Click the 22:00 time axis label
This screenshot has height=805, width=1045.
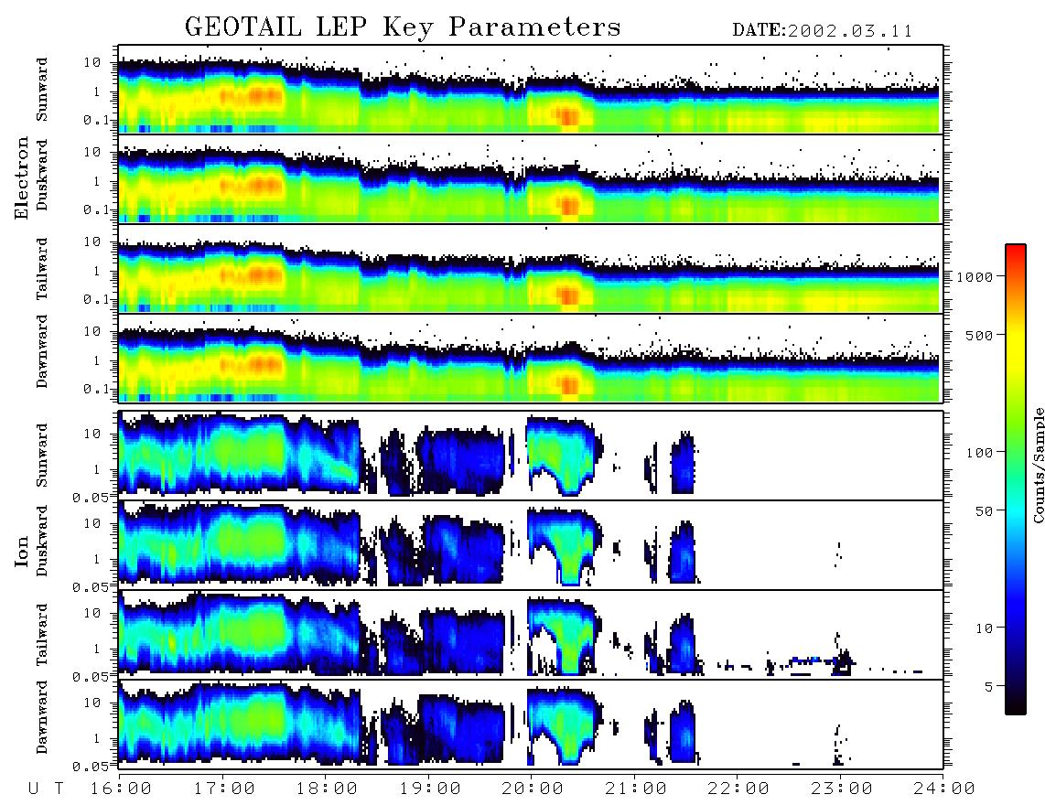pos(738,789)
